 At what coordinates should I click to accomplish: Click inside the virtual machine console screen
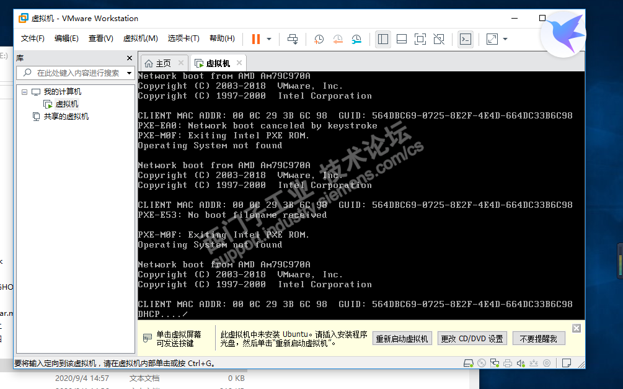(x=361, y=195)
